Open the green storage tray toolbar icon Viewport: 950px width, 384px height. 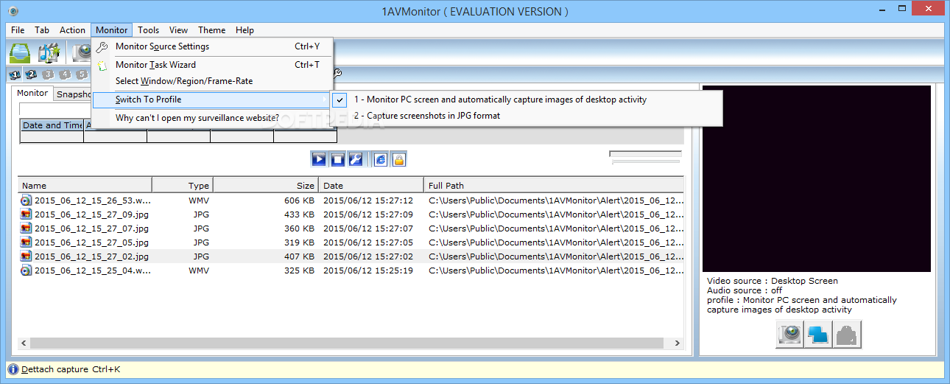pos(20,52)
